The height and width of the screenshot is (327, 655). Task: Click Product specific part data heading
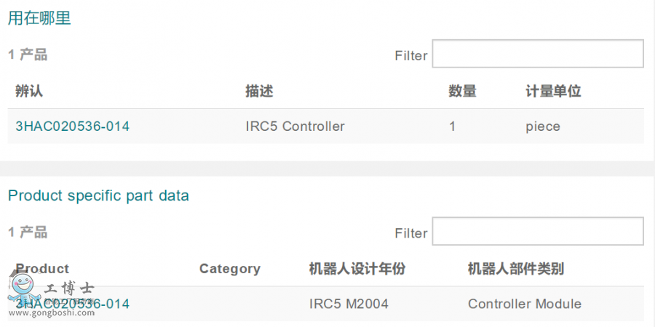pos(98,195)
